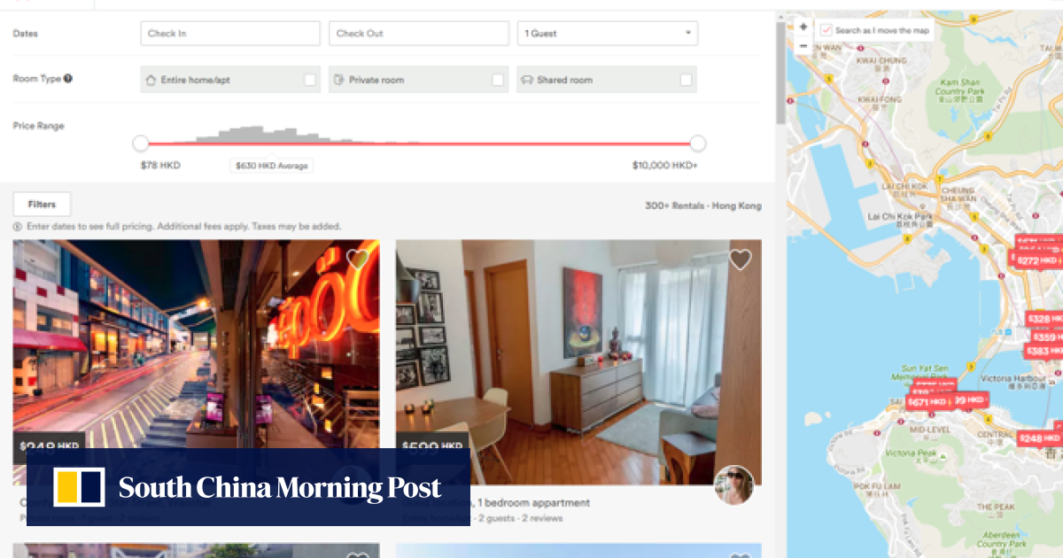Check the Entire home/apt checkbox
1063x558 pixels.
pos(310,80)
